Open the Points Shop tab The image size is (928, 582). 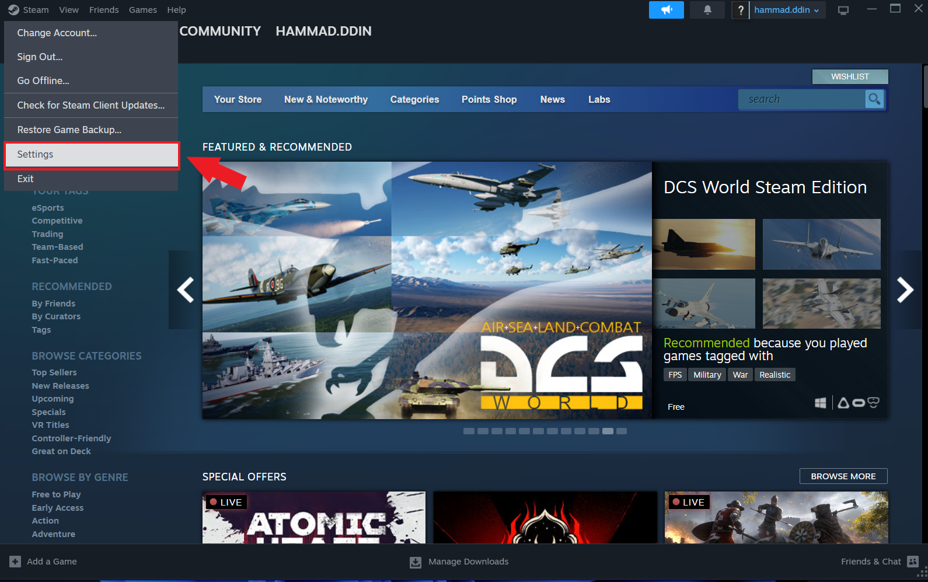pos(489,99)
